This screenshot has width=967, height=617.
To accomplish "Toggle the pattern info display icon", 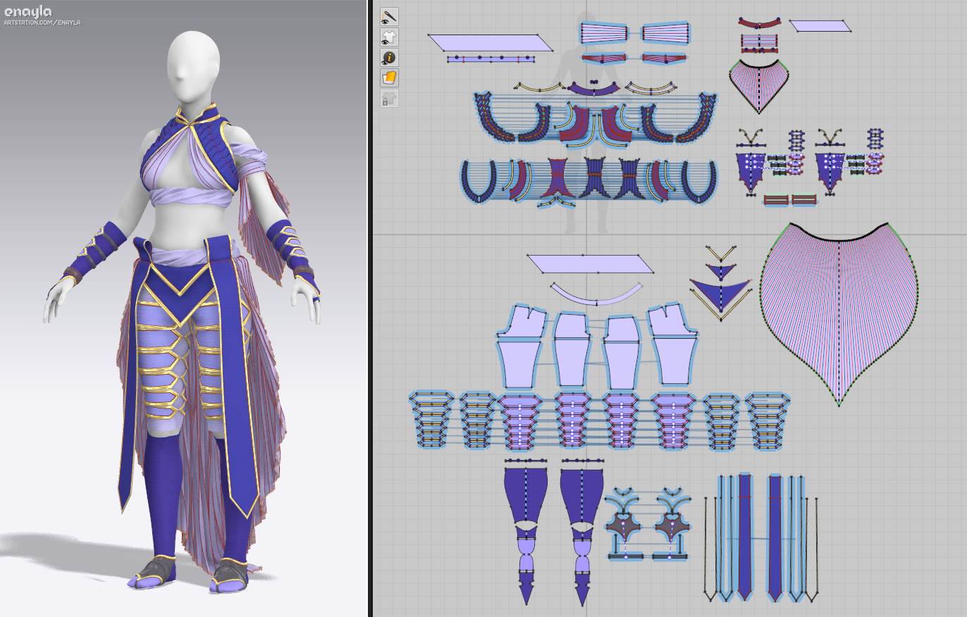I will pos(389,58).
